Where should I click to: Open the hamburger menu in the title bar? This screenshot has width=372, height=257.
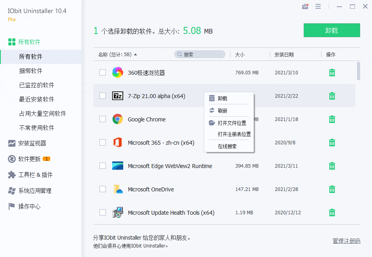click(x=318, y=6)
